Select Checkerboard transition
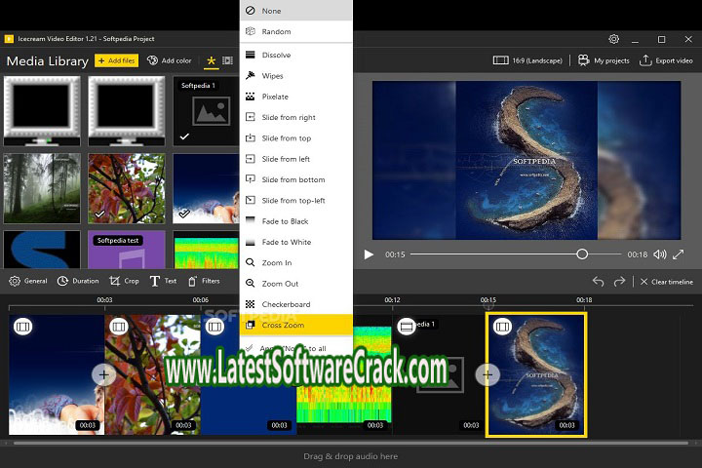Viewport: 702px width, 468px height. point(296,304)
